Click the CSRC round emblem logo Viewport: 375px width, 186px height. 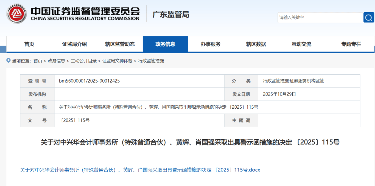click(17, 13)
